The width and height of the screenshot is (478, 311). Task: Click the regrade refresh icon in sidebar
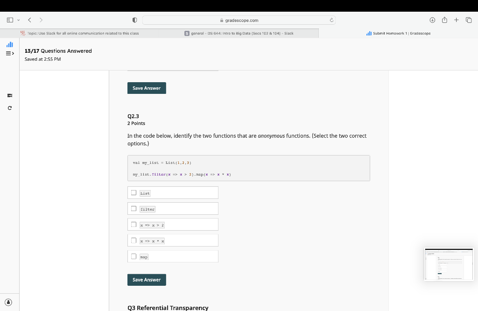click(x=10, y=108)
